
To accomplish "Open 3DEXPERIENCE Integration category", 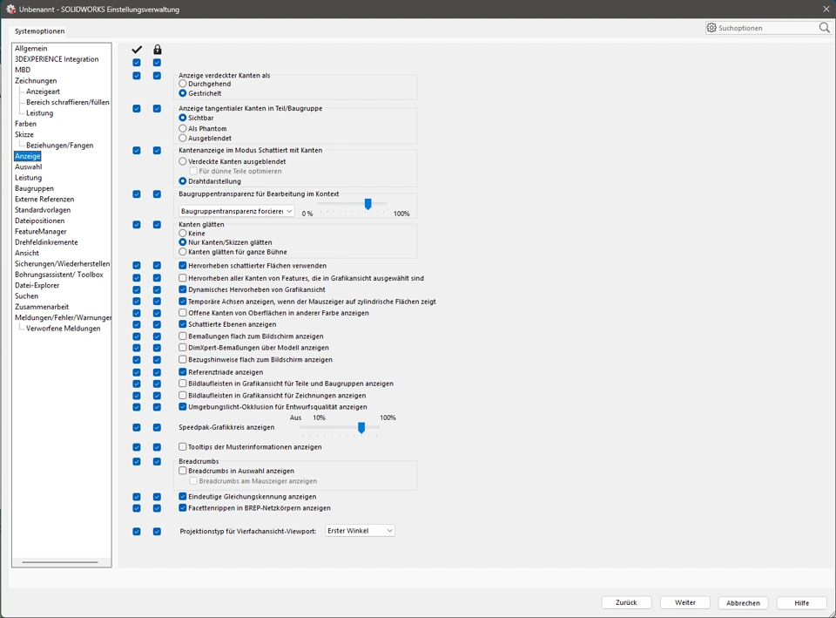I will click(57, 59).
